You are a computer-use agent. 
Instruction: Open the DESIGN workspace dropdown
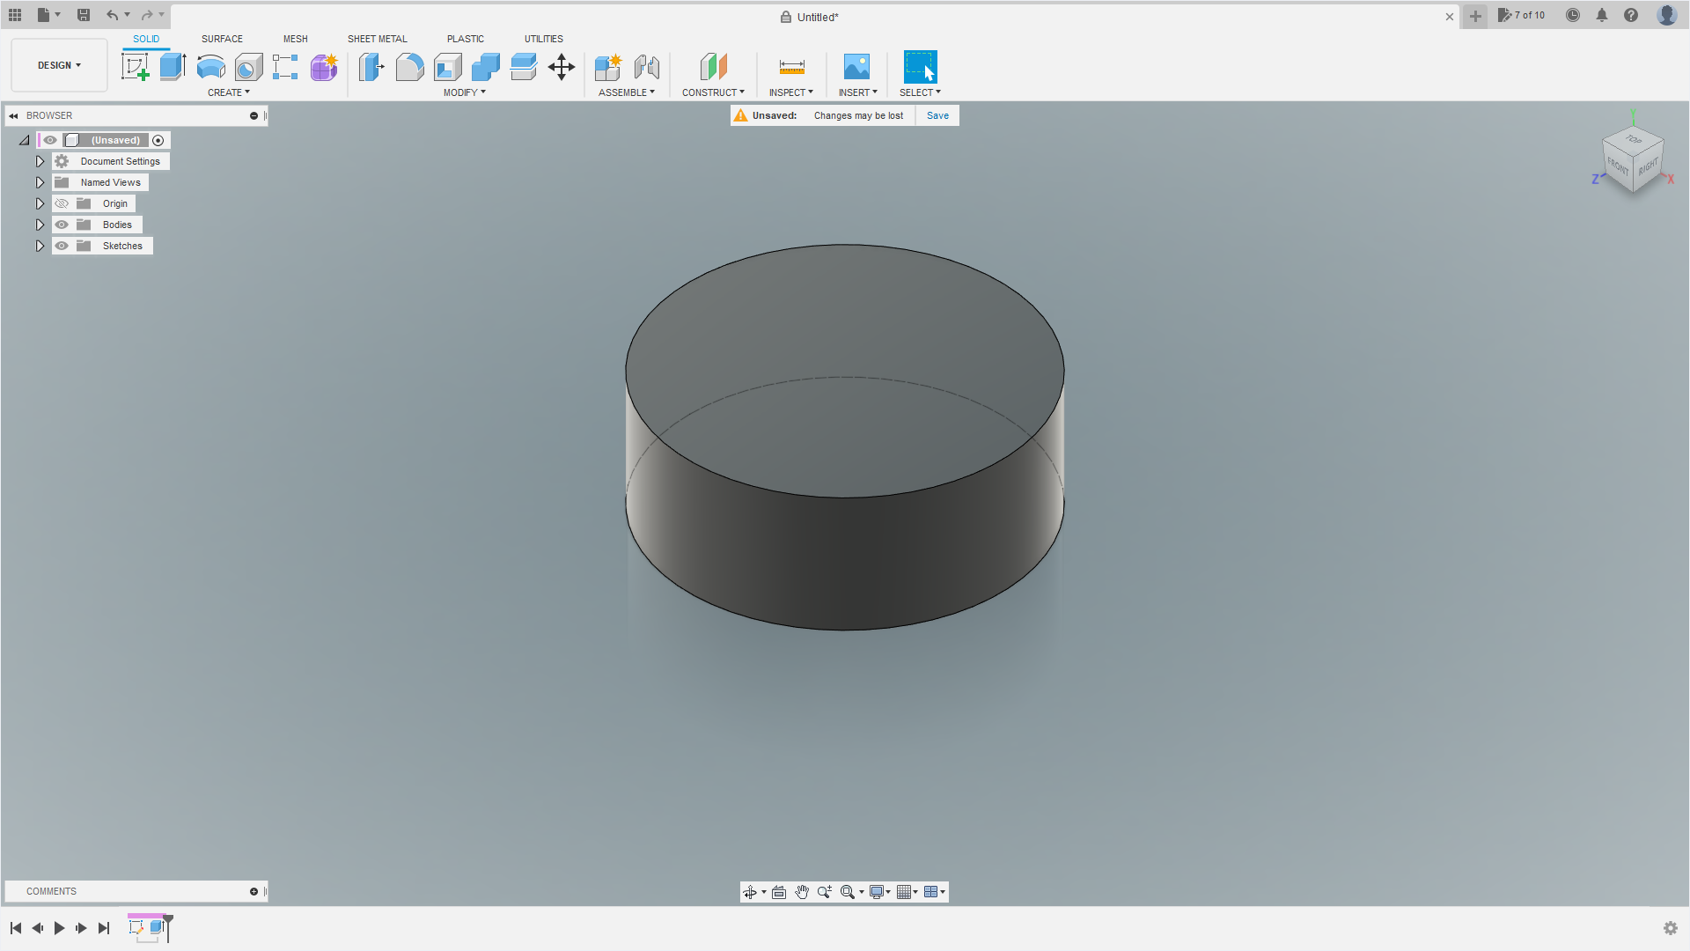[59, 65]
